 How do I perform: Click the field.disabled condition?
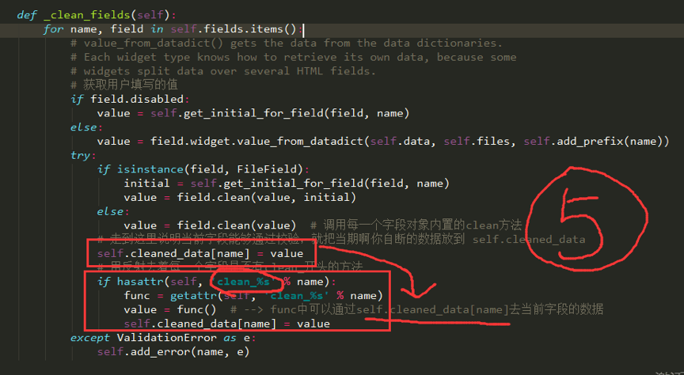tap(137, 100)
